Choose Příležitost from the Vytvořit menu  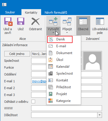(x=64, y=87)
